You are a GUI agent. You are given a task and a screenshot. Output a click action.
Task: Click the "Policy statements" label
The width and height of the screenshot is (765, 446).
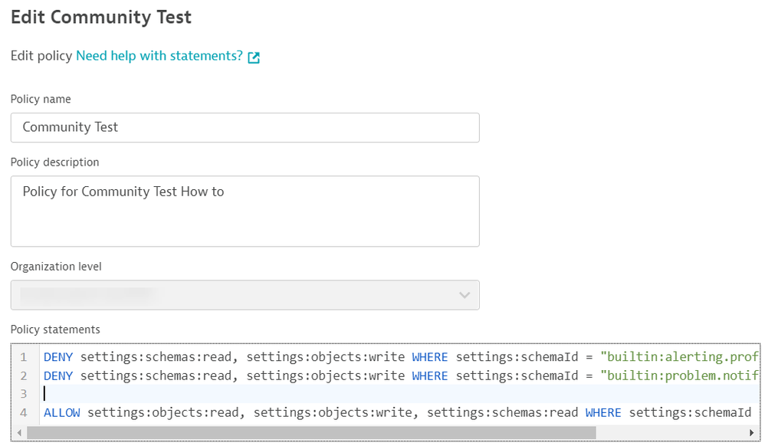click(x=55, y=330)
